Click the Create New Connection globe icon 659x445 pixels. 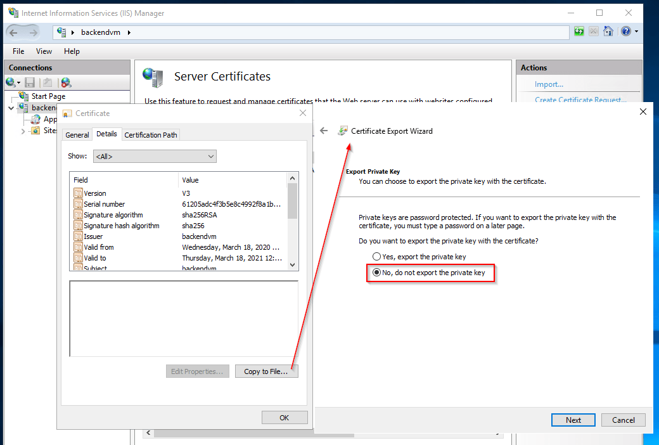pos(11,82)
